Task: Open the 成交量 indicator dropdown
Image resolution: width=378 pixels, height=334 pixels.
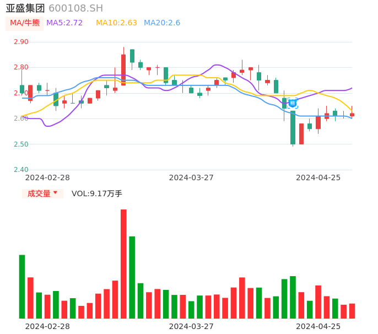Action: tap(42, 193)
